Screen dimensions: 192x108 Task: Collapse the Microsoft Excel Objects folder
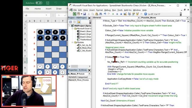point(72,28)
